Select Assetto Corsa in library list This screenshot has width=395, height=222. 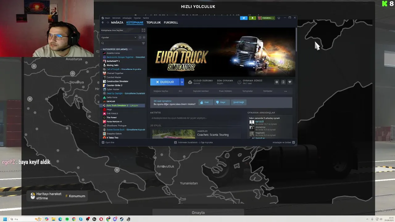tap(124, 53)
